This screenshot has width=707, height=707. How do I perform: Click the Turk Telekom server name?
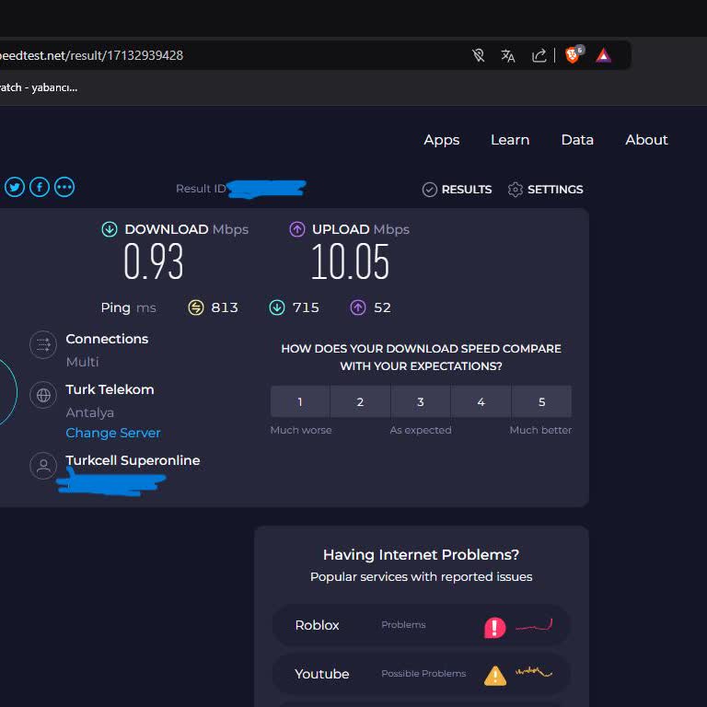point(110,389)
